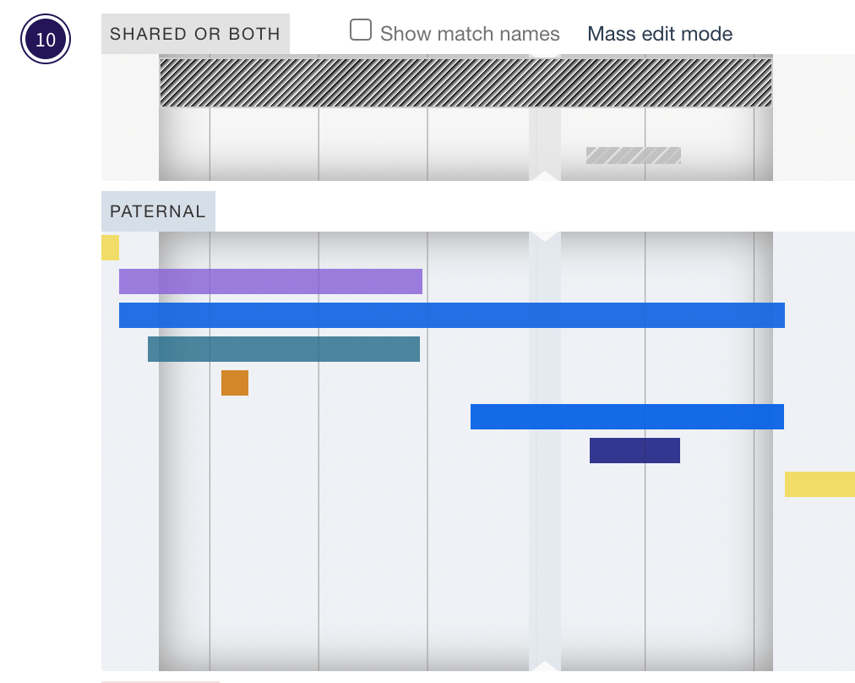The width and height of the screenshot is (855, 683).
Task: Click the shorter blue segment on the right
Action: [627, 416]
